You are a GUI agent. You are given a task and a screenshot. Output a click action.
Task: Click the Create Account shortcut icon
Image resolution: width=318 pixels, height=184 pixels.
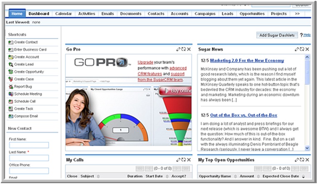tap(11, 57)
